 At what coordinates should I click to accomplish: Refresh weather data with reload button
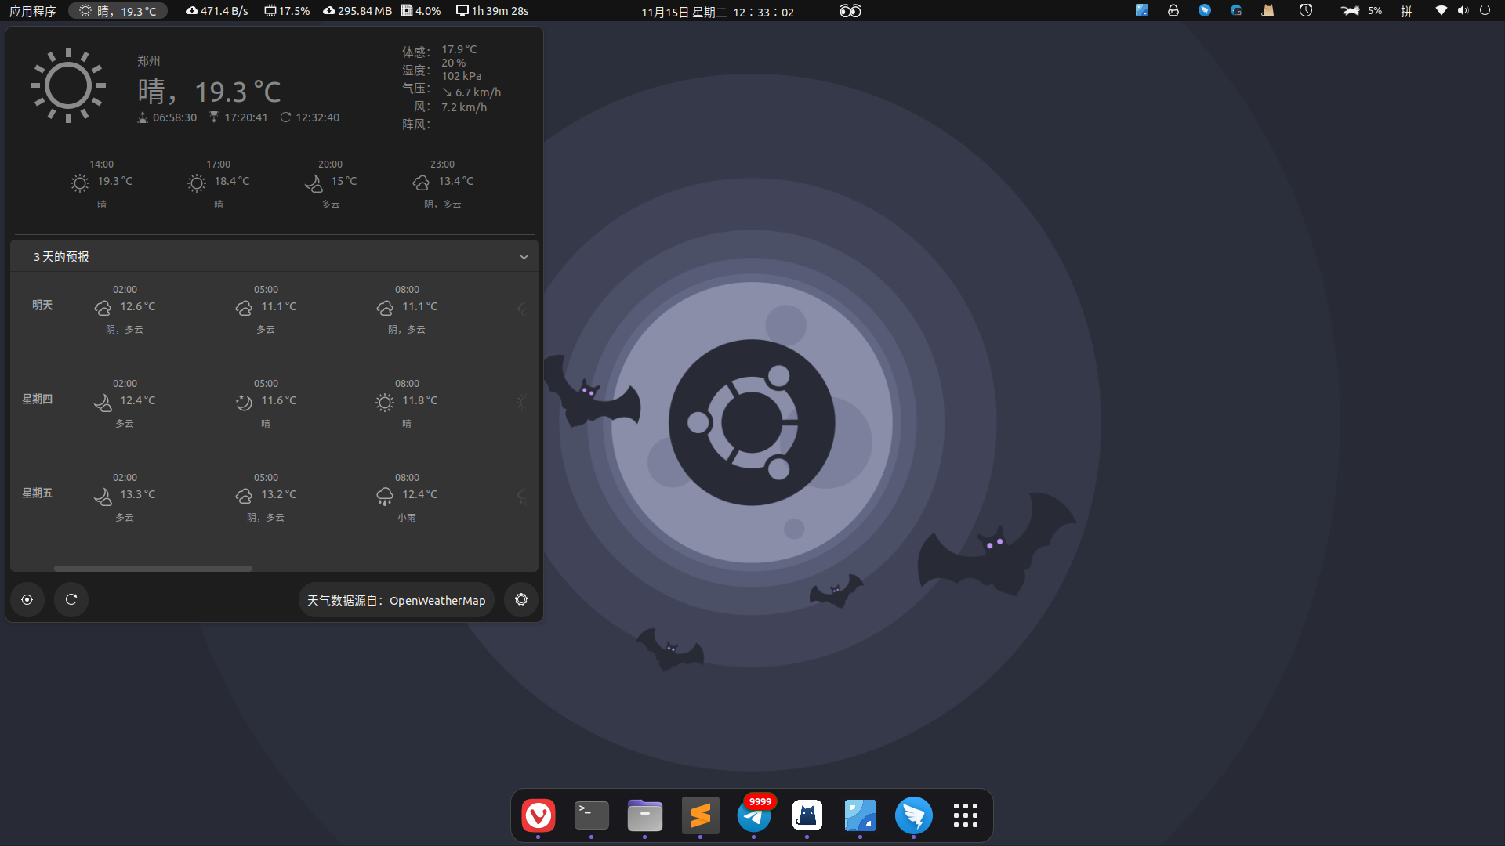(71, 600)
